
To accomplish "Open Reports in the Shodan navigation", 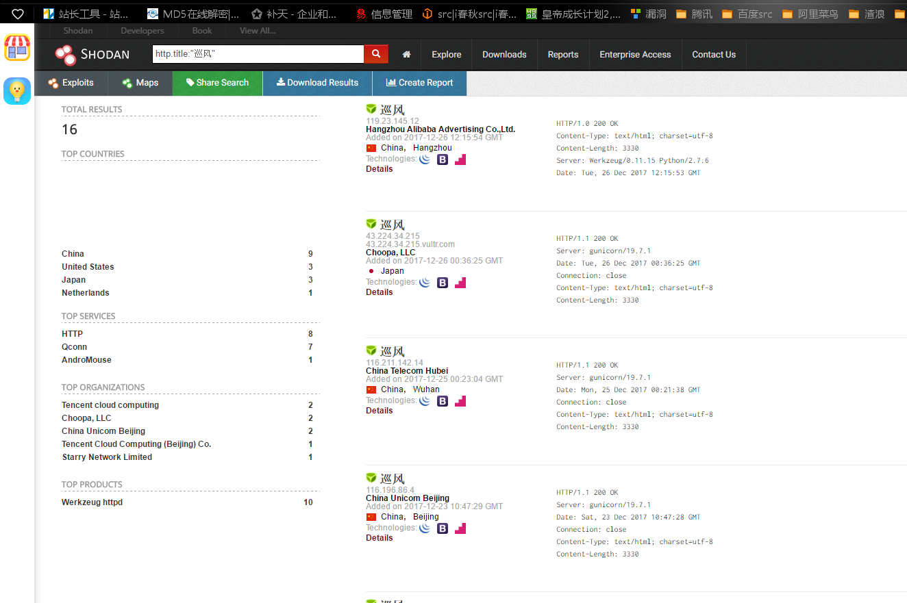I will (563, 55).
